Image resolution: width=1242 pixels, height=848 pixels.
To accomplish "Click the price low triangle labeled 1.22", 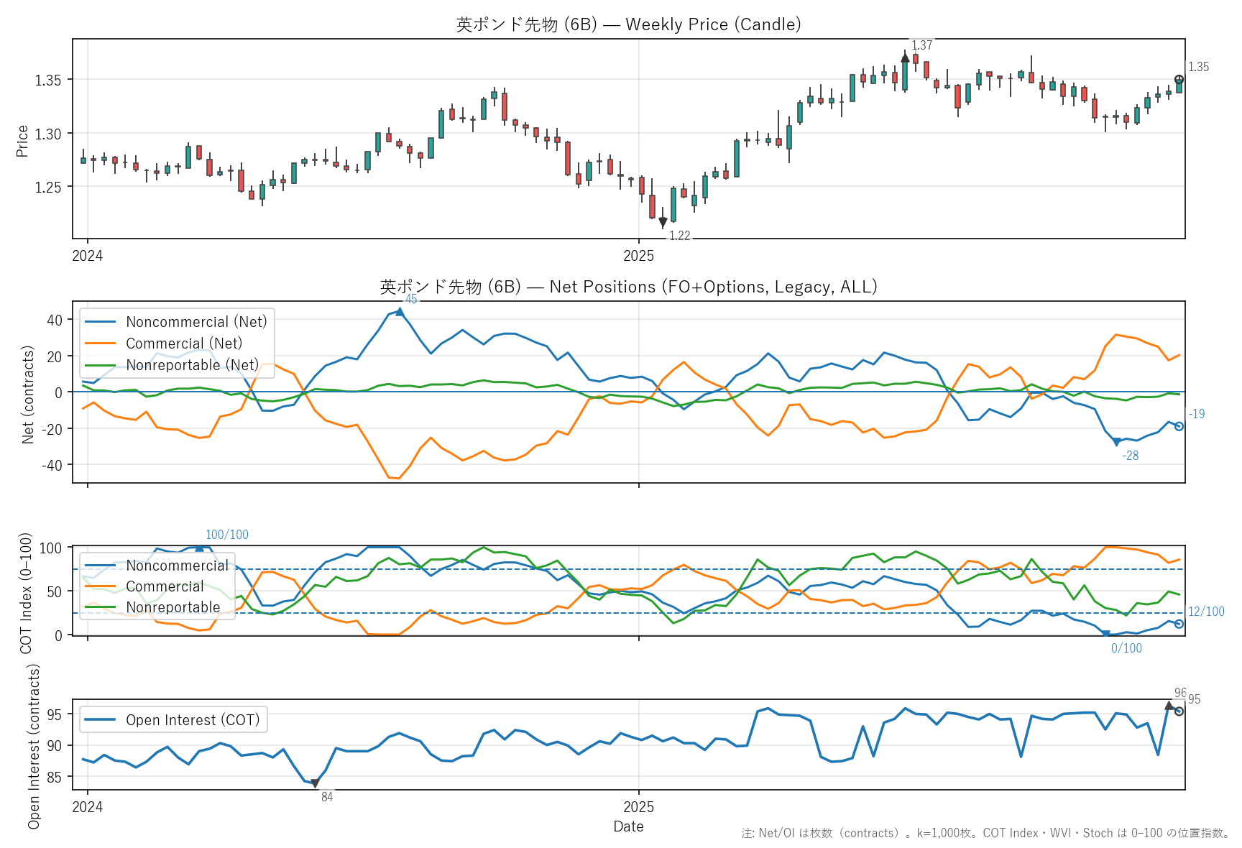I will click(x=663, y=223).
